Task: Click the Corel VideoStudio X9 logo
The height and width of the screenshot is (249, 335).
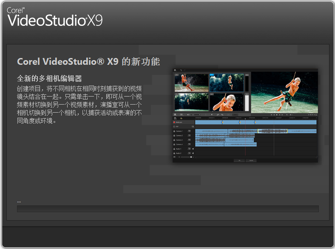Action: pyautogui.click(x=55, y=17)
